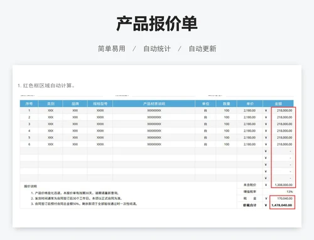
Task: Click quotation note 3 about 50% prepayment
Action: 84,204
